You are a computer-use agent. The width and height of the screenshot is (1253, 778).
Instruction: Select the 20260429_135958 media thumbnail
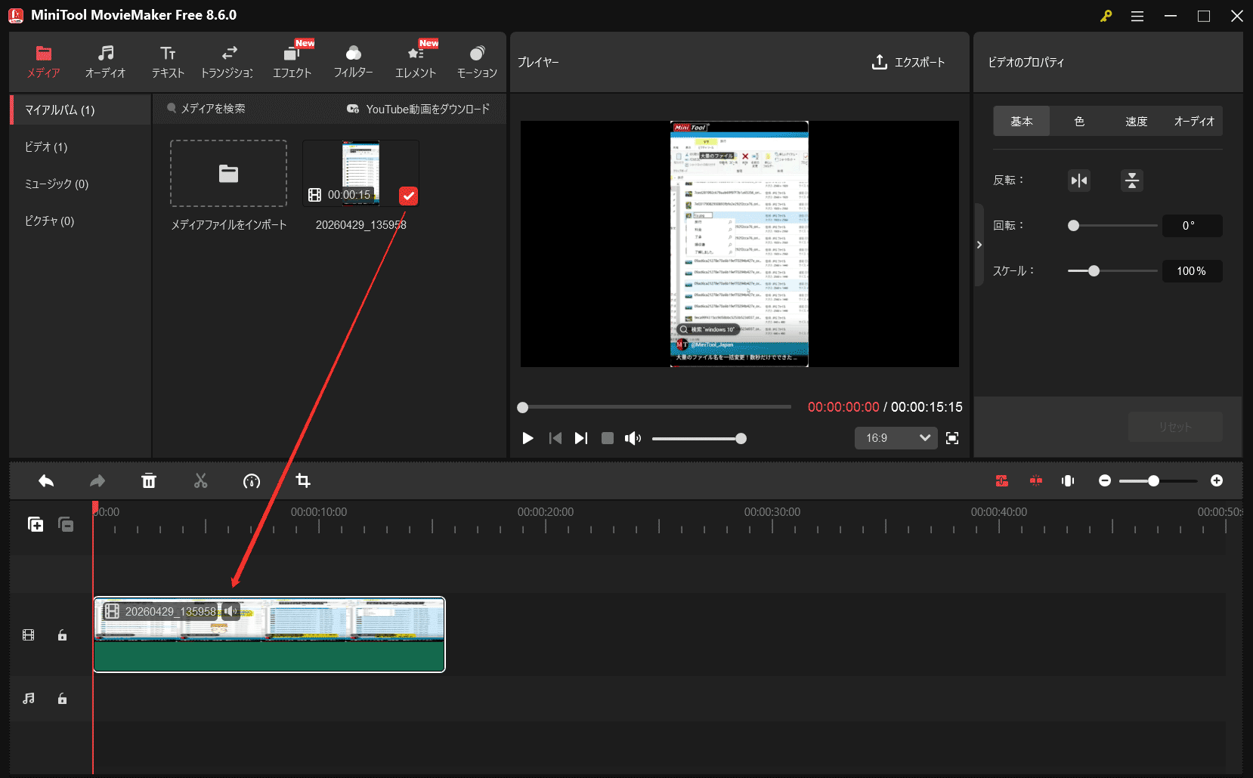pos(360,173)
